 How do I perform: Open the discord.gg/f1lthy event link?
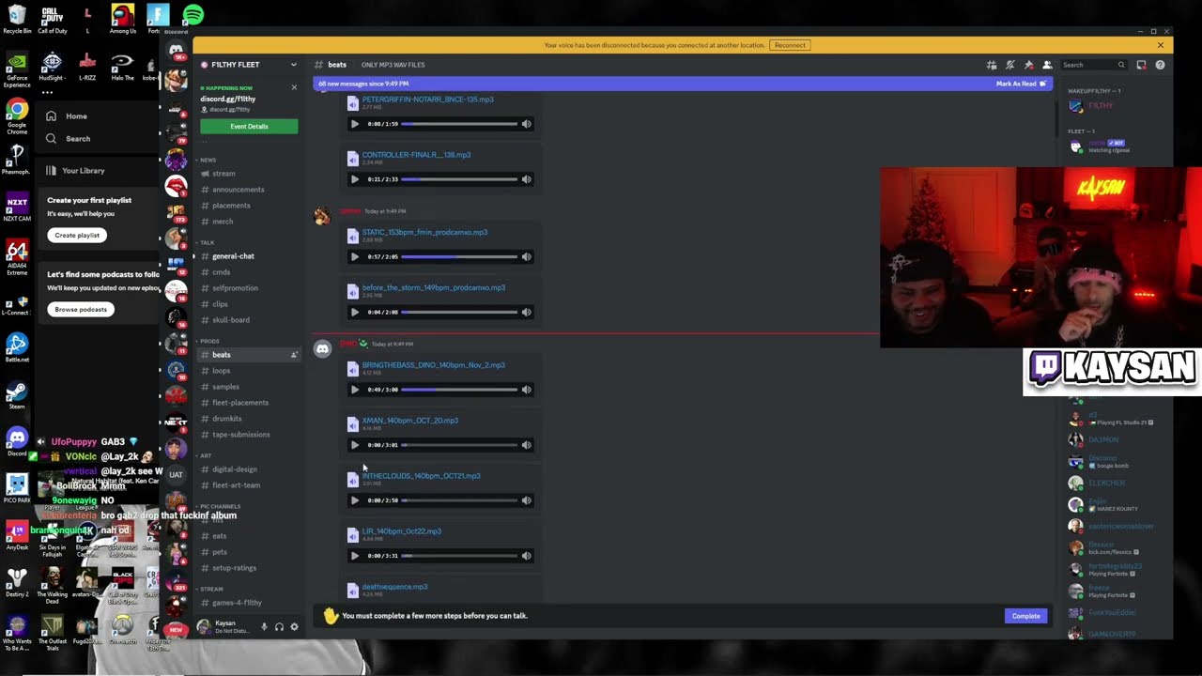227,99
